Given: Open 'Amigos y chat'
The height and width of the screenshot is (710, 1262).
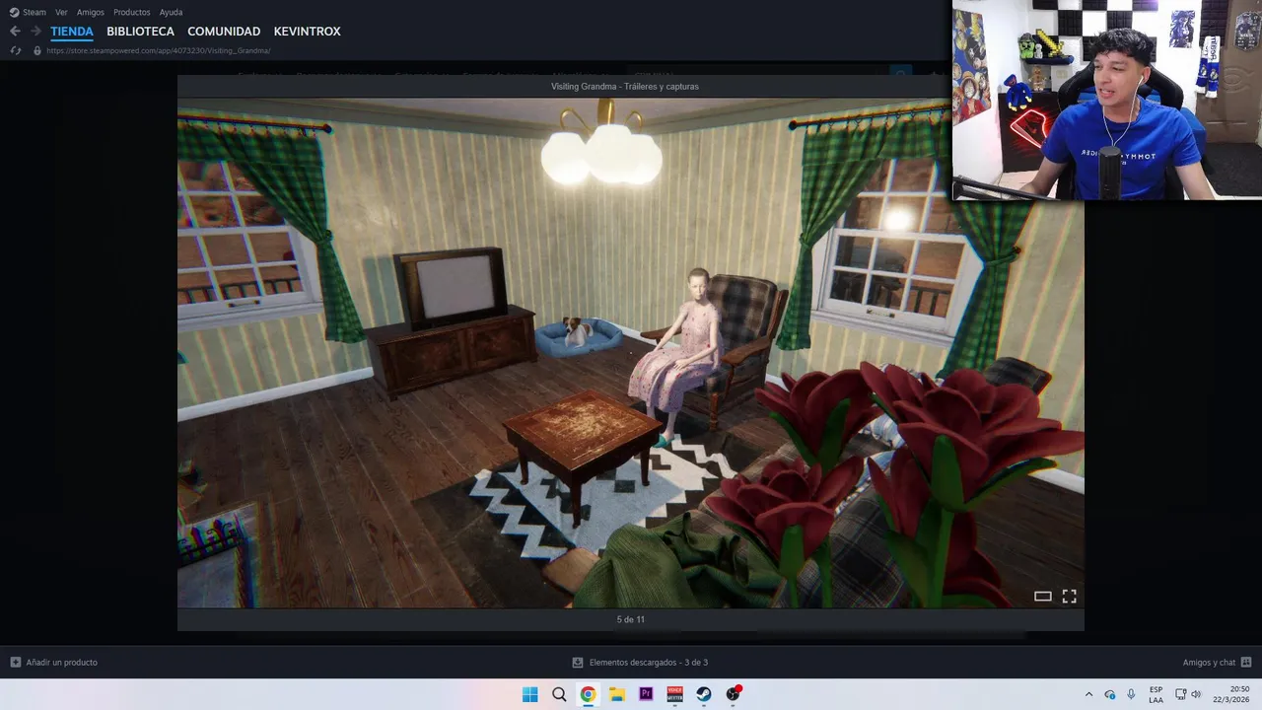Looking at the screenshot, I should [1209, 663].
